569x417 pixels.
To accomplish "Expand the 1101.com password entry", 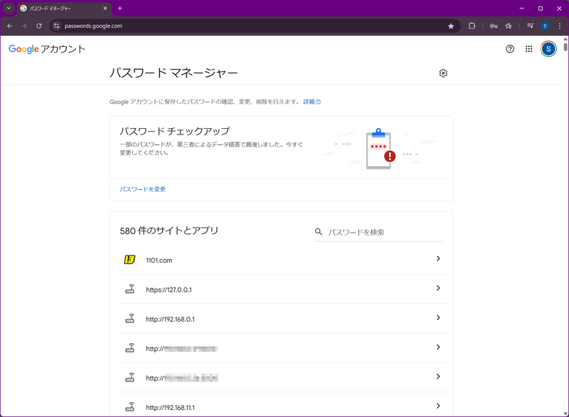I will pyautogui.click(x=439, y=260).
